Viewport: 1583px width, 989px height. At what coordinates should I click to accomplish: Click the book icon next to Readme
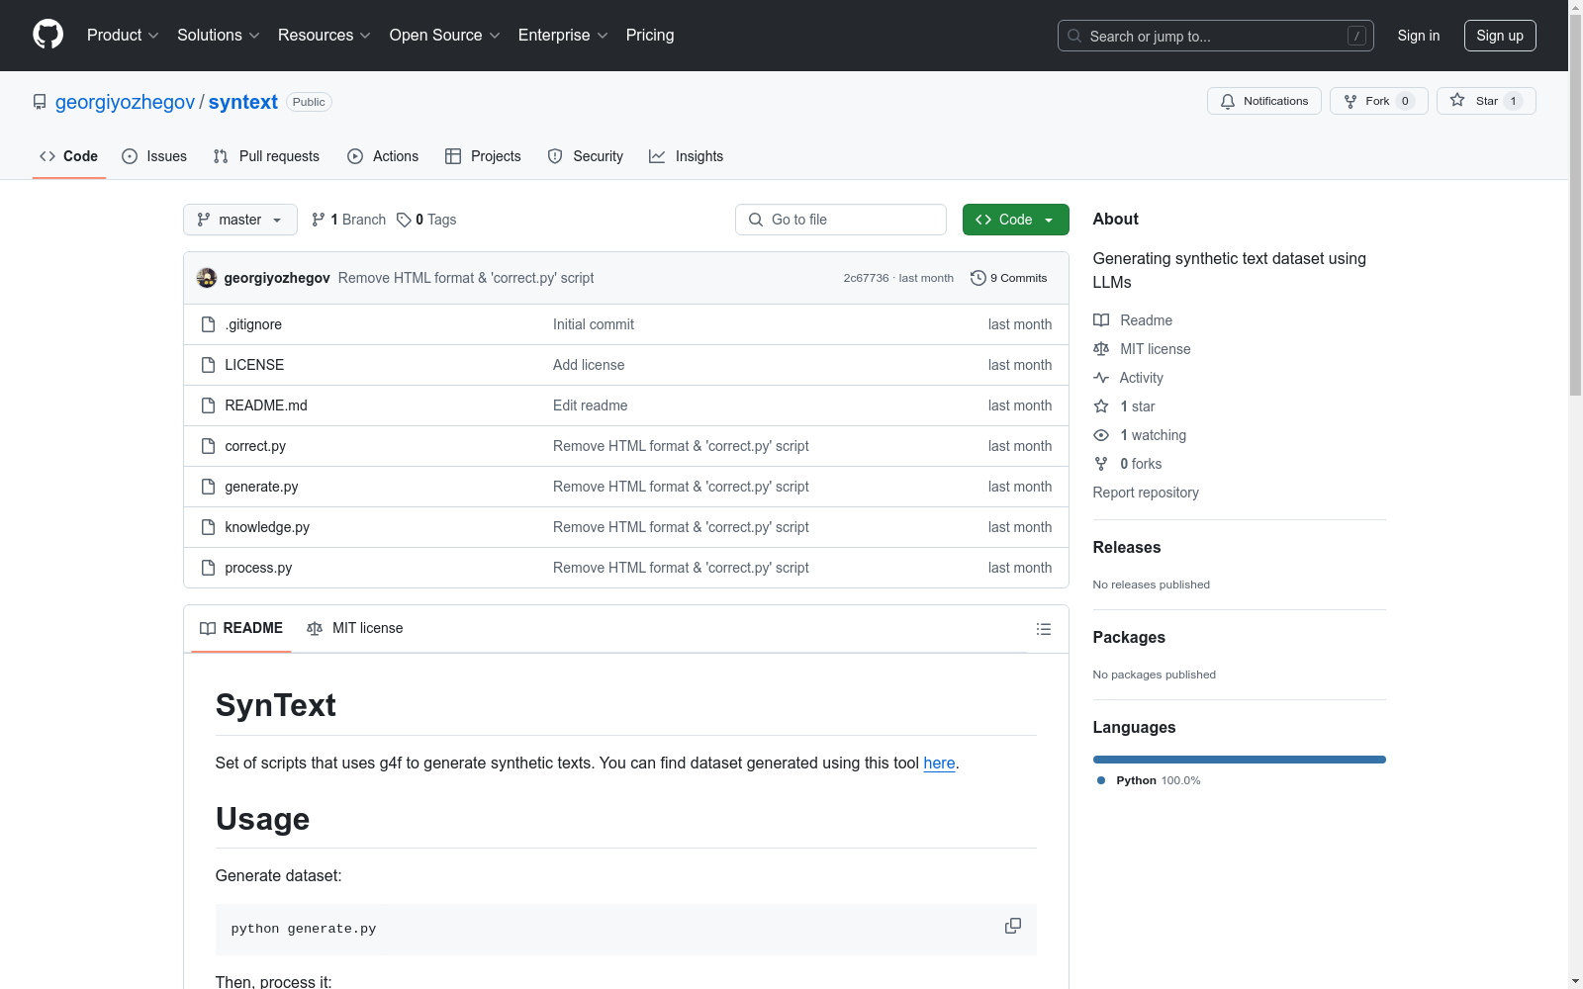click(1101, 320)
